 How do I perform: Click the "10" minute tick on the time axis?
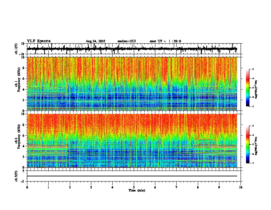click(x=241, y=187)
